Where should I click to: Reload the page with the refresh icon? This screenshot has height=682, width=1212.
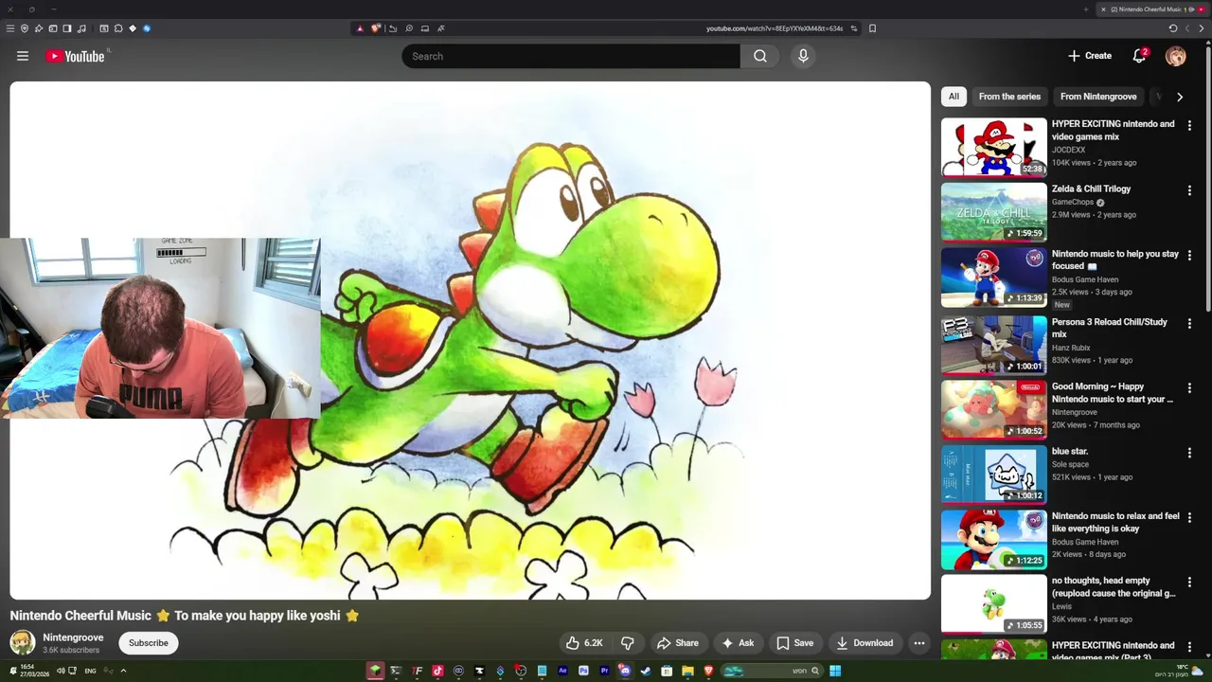coord(1172,28)
